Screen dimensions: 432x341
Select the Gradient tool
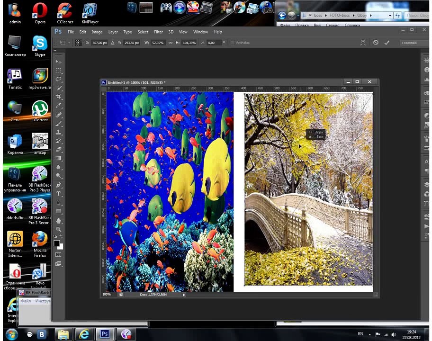(x=58, y=158)
